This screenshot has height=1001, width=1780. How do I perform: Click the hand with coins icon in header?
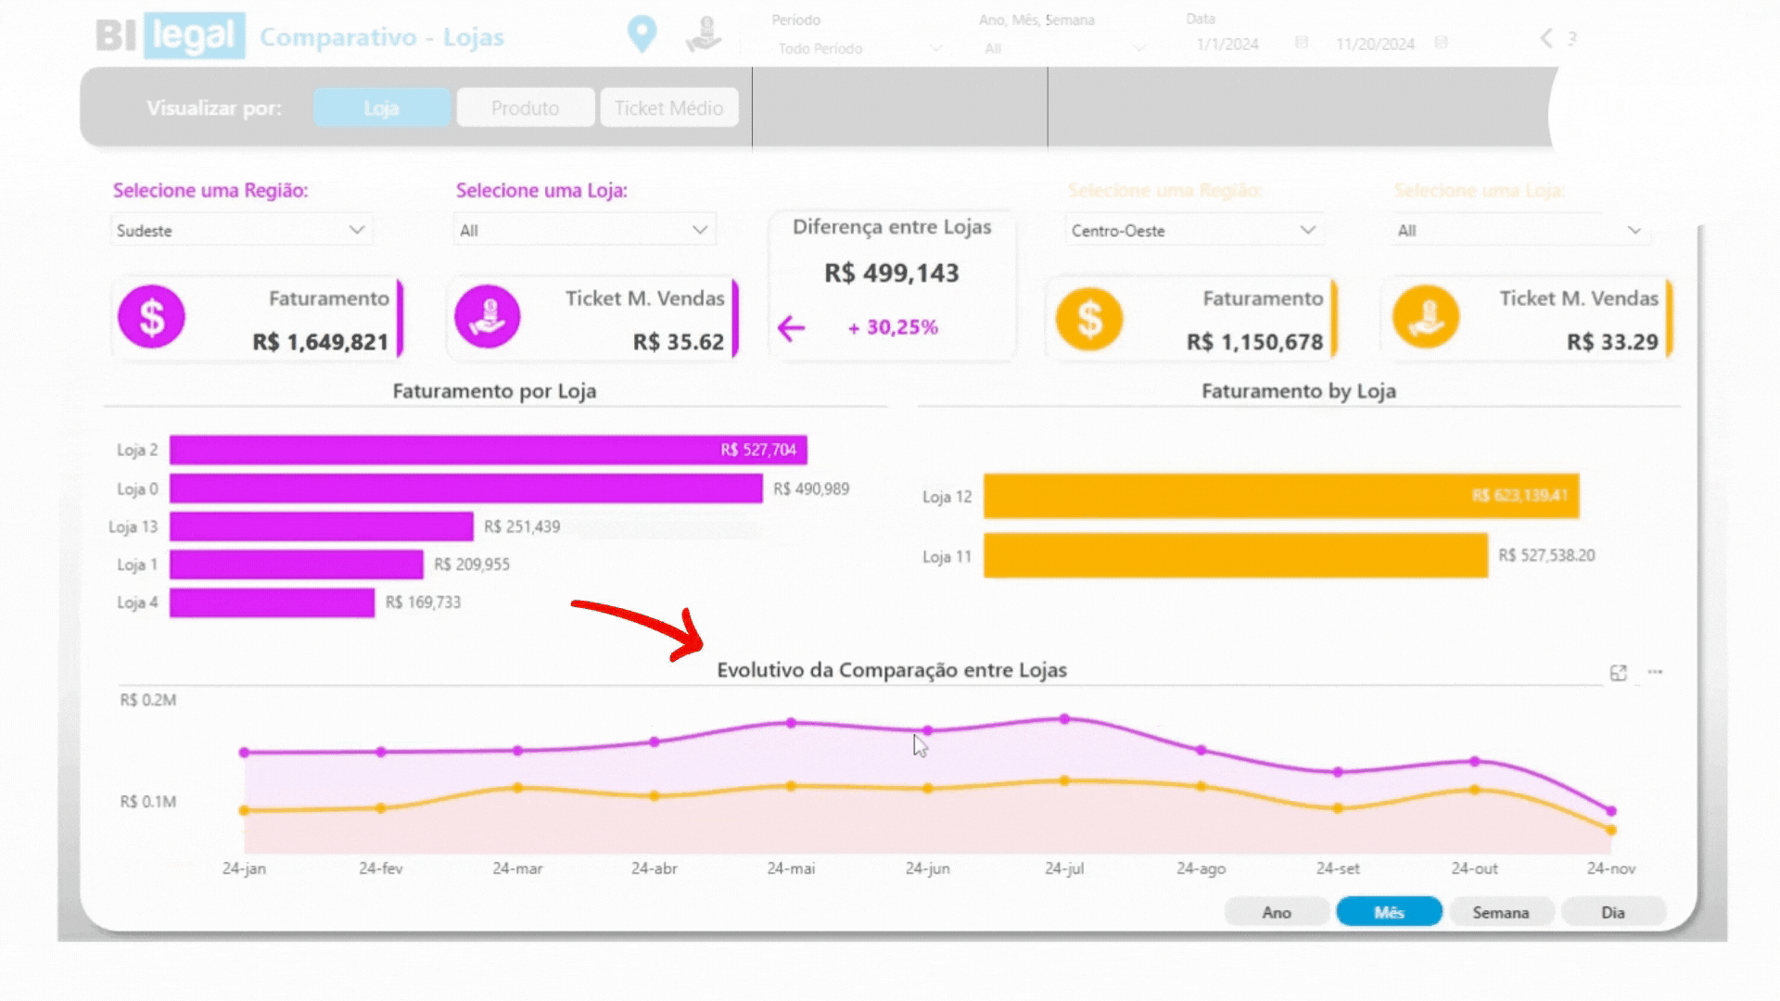tap(704, 35)
